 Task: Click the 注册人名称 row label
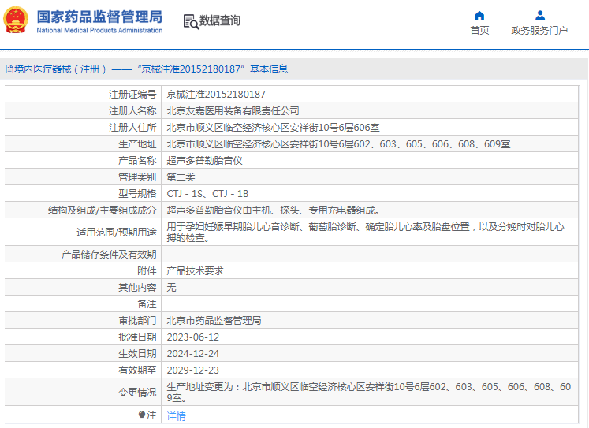pos(132,111)
